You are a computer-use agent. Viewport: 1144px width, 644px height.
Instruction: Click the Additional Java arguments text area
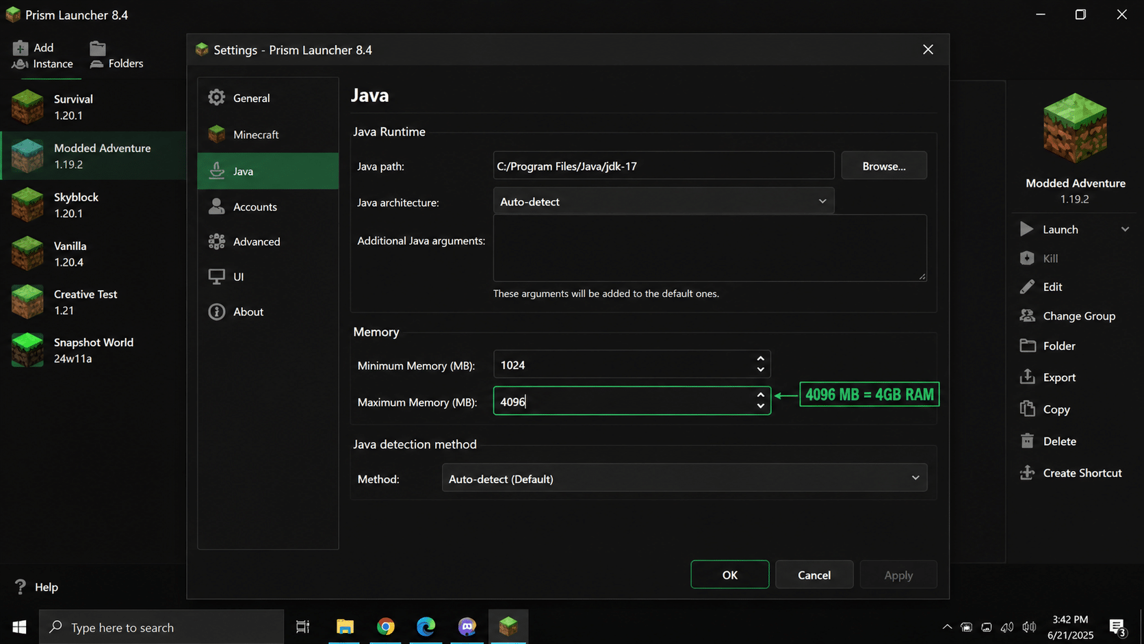710,248
